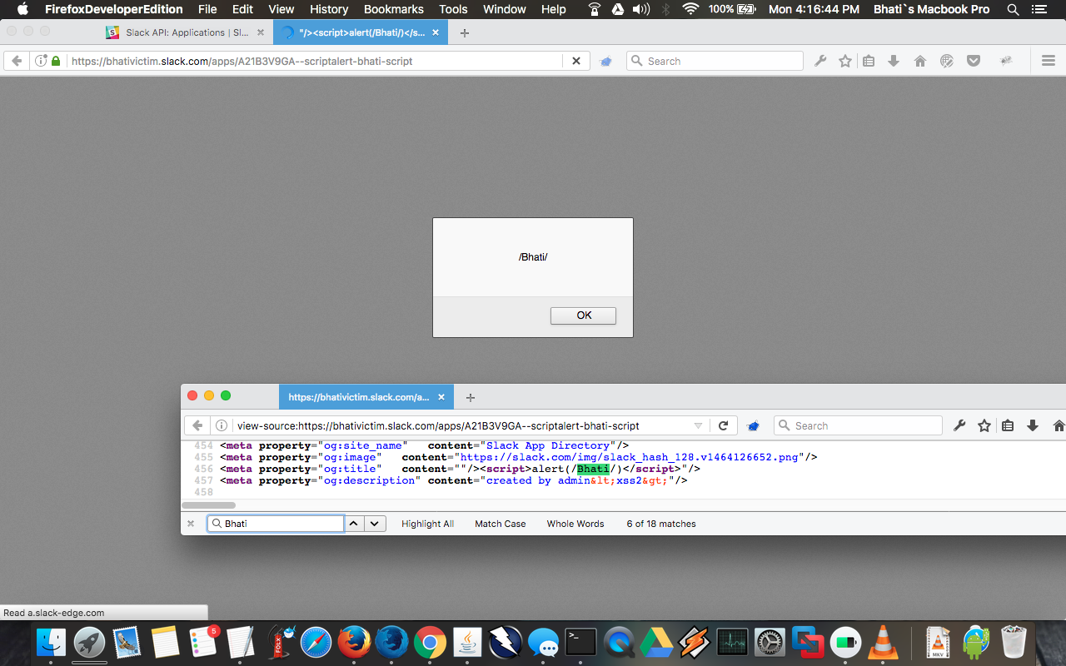Screen dimensions: 1066x666
Task: Open the Tools menu
Action: click(453, 9)
